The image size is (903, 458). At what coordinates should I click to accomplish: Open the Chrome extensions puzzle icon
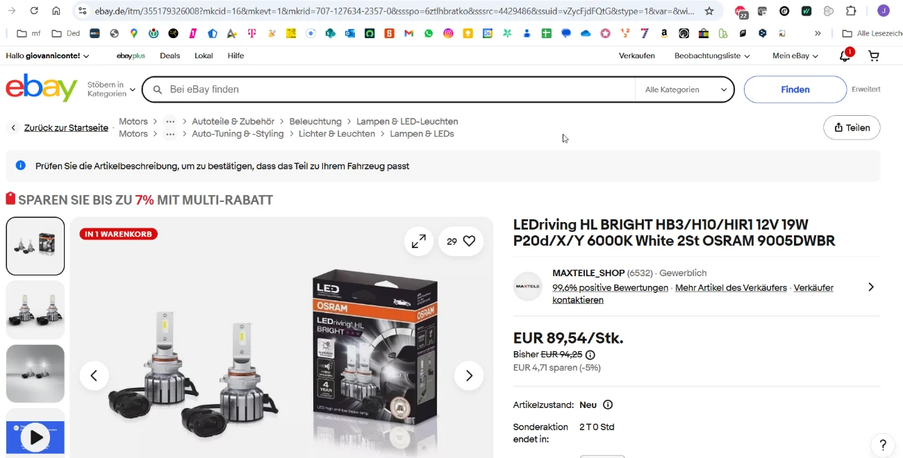pos(851,11)
